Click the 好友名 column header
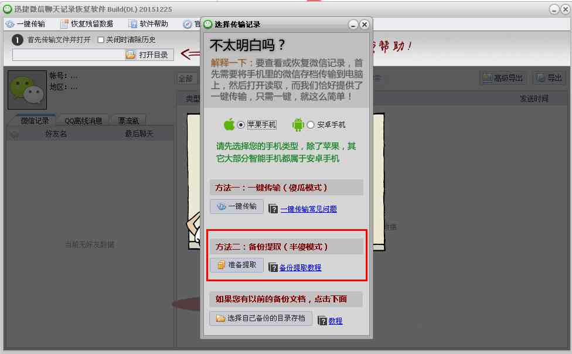This screenshot has height=354, width=572. click(x=56, y=134)
